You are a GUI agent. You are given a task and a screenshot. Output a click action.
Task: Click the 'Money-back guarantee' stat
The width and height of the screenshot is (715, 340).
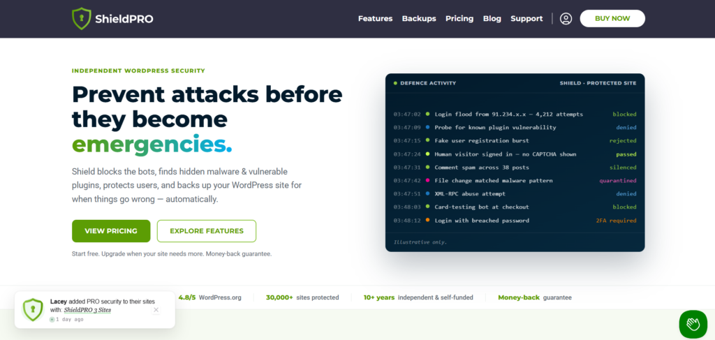534,297
